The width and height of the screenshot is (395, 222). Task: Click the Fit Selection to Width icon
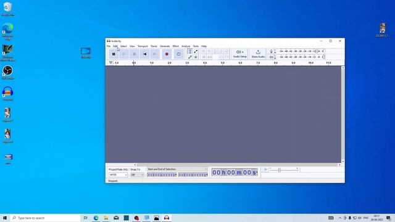[x=215, y=51]
